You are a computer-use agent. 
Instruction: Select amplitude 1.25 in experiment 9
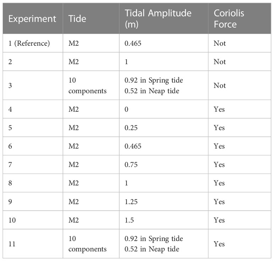tap(131, 202)
